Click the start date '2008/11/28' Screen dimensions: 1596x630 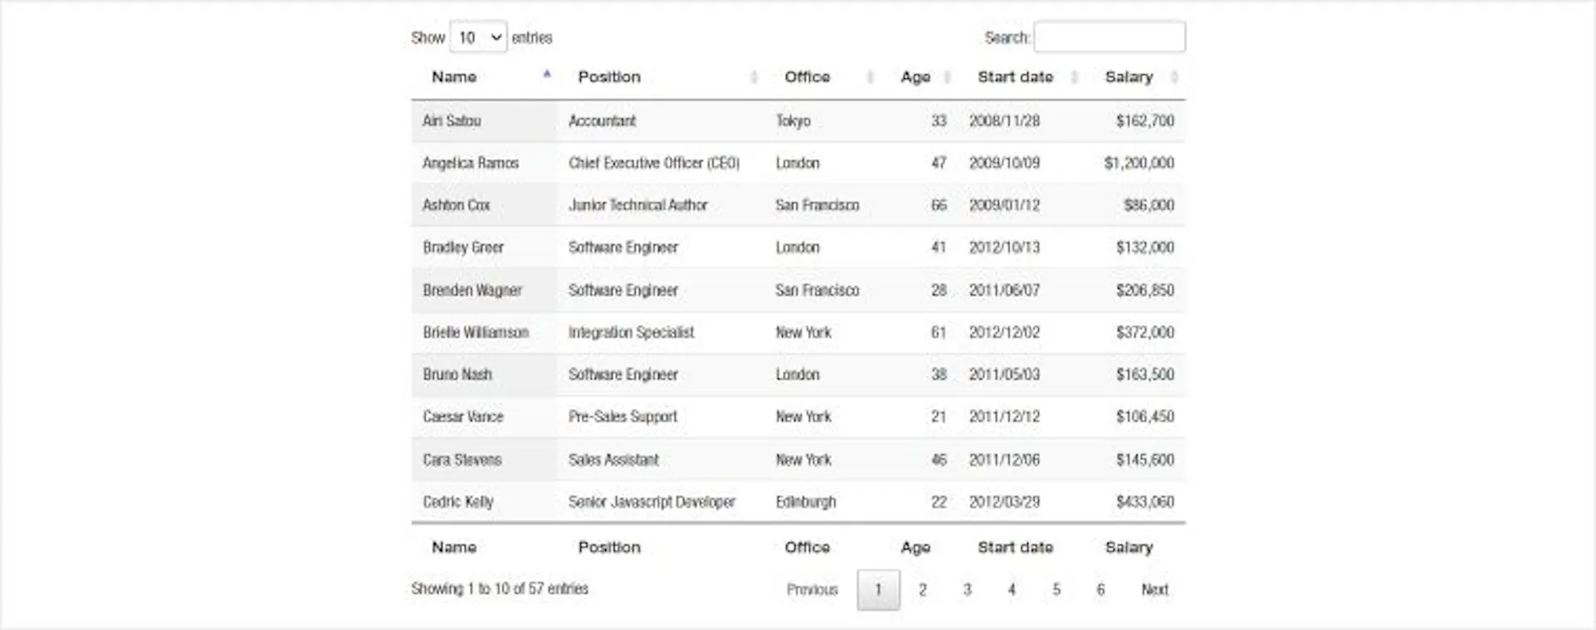coord(1004,121)
